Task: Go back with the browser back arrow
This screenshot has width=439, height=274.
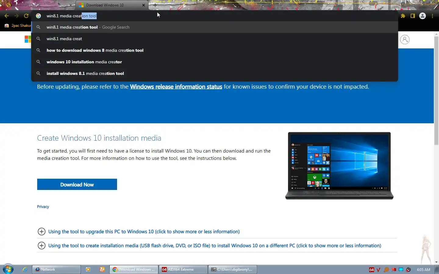Action: [7, 16]
